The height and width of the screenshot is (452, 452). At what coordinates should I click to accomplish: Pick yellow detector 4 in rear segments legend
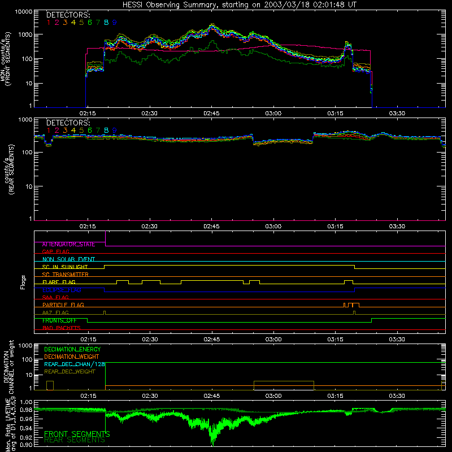pos(73,131)
